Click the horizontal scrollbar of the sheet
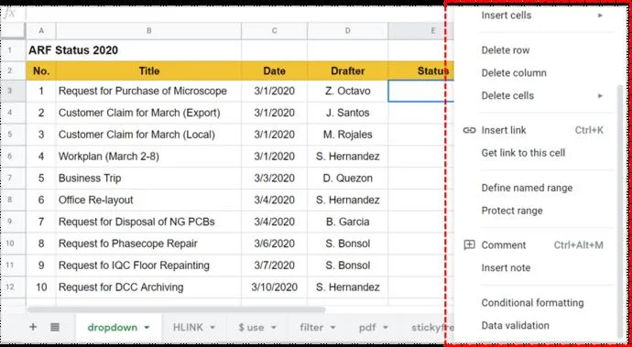Viewport: 632px width, 347px height. [176, 310]
